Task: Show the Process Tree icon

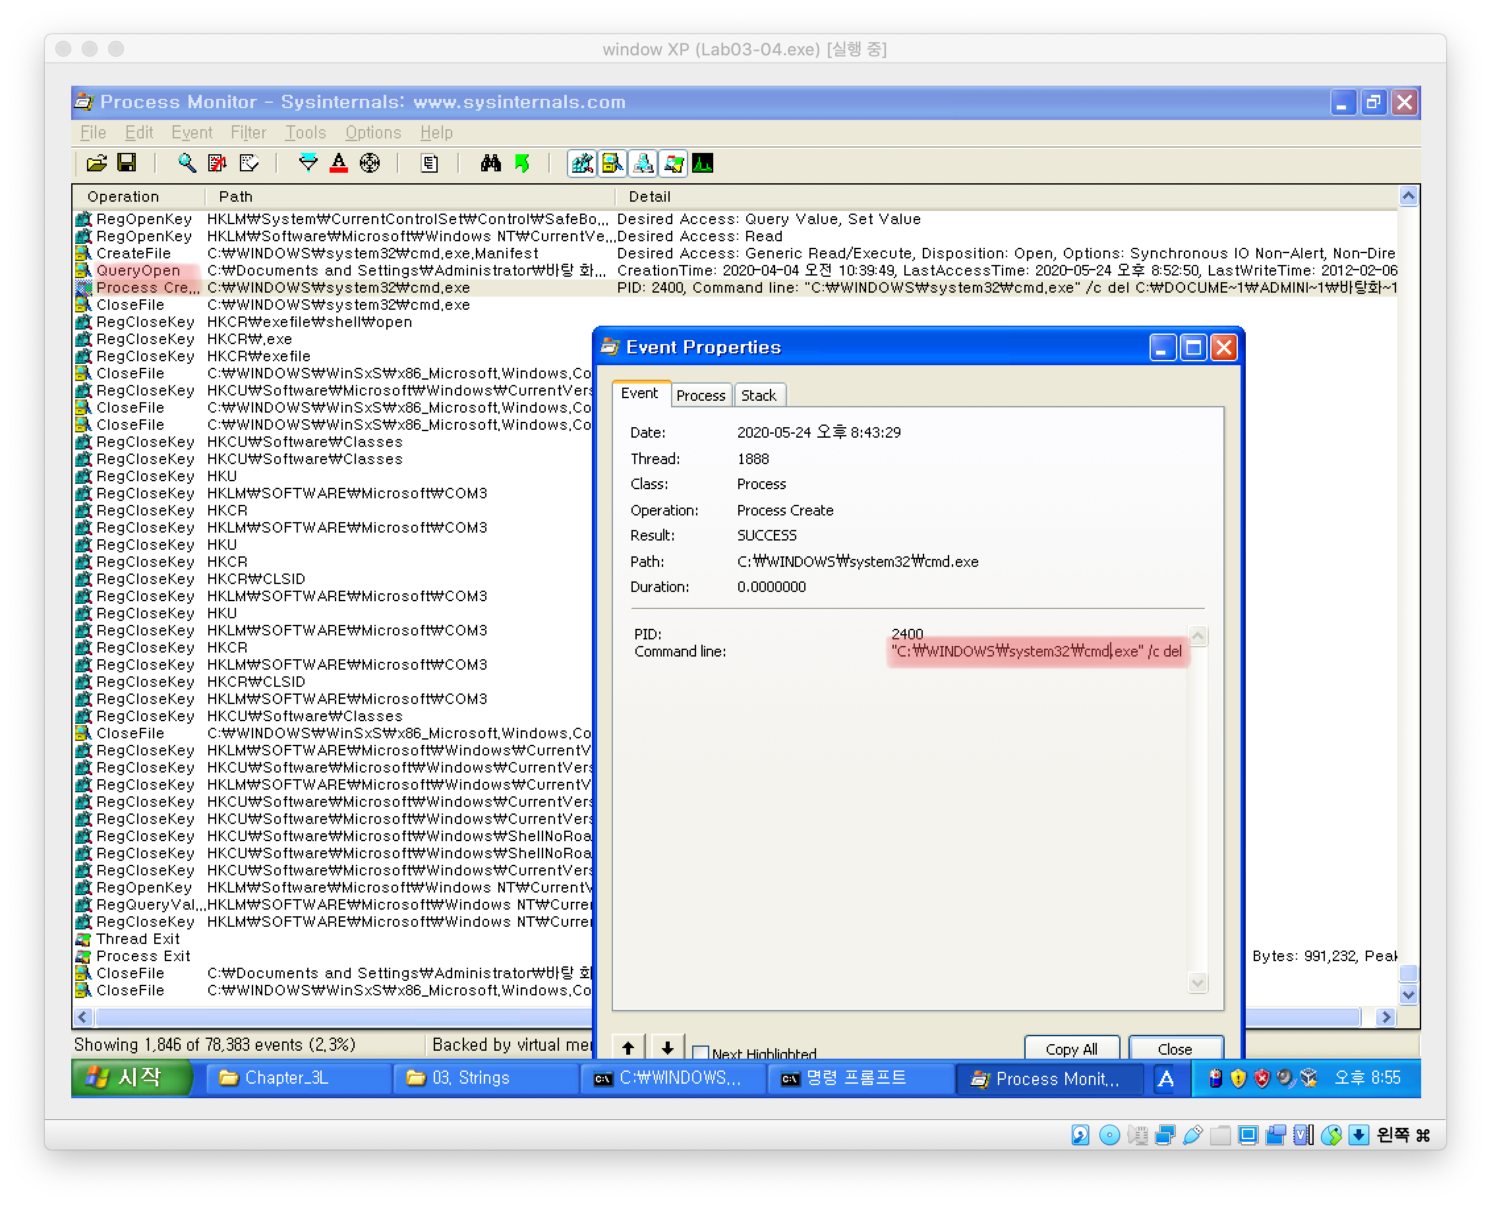Action: click(x=430, y=163)
